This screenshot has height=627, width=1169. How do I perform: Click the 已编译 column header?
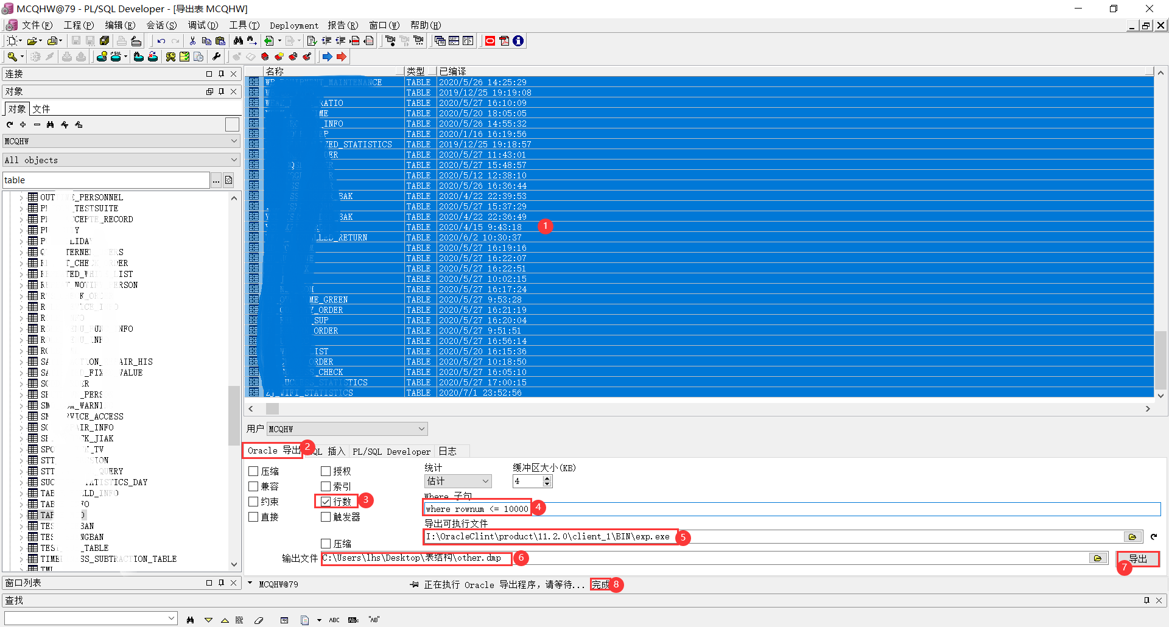pos(795,71)
